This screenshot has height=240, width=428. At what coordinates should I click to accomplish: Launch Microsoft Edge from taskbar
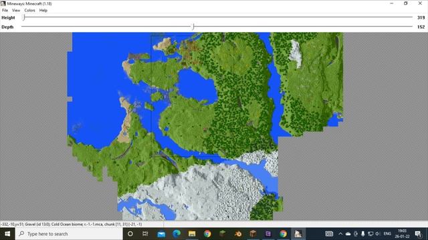click(177, 234)
